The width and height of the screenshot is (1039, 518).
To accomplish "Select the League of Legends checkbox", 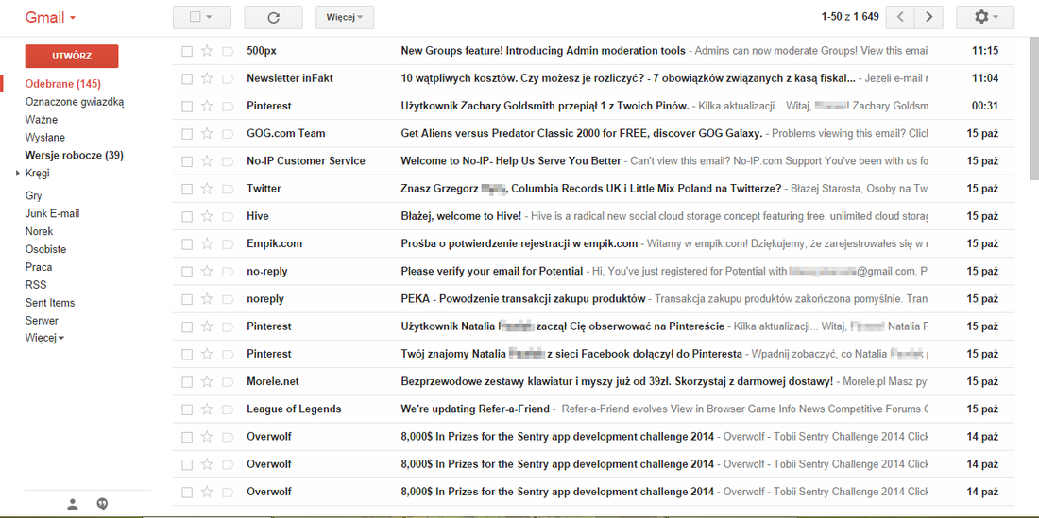I will point(187,409).
